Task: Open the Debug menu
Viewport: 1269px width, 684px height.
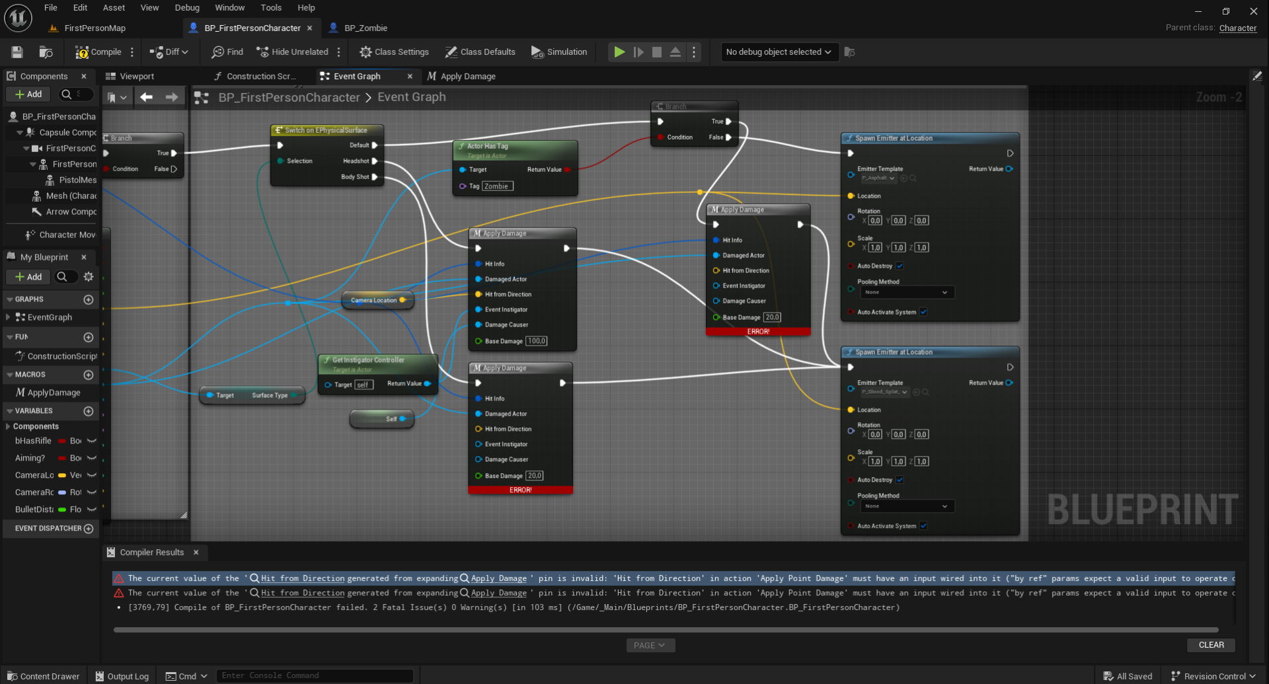Action: [x=187, y=8]
